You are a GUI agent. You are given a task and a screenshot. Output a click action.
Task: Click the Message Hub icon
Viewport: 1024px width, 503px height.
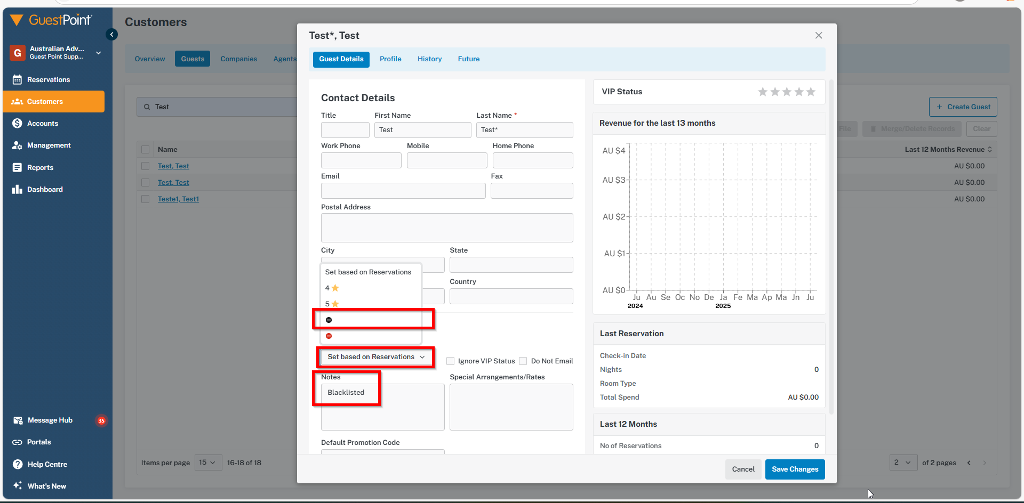click(x=18, y=420)
